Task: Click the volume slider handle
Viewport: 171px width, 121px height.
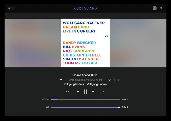Action: (119, 107)
